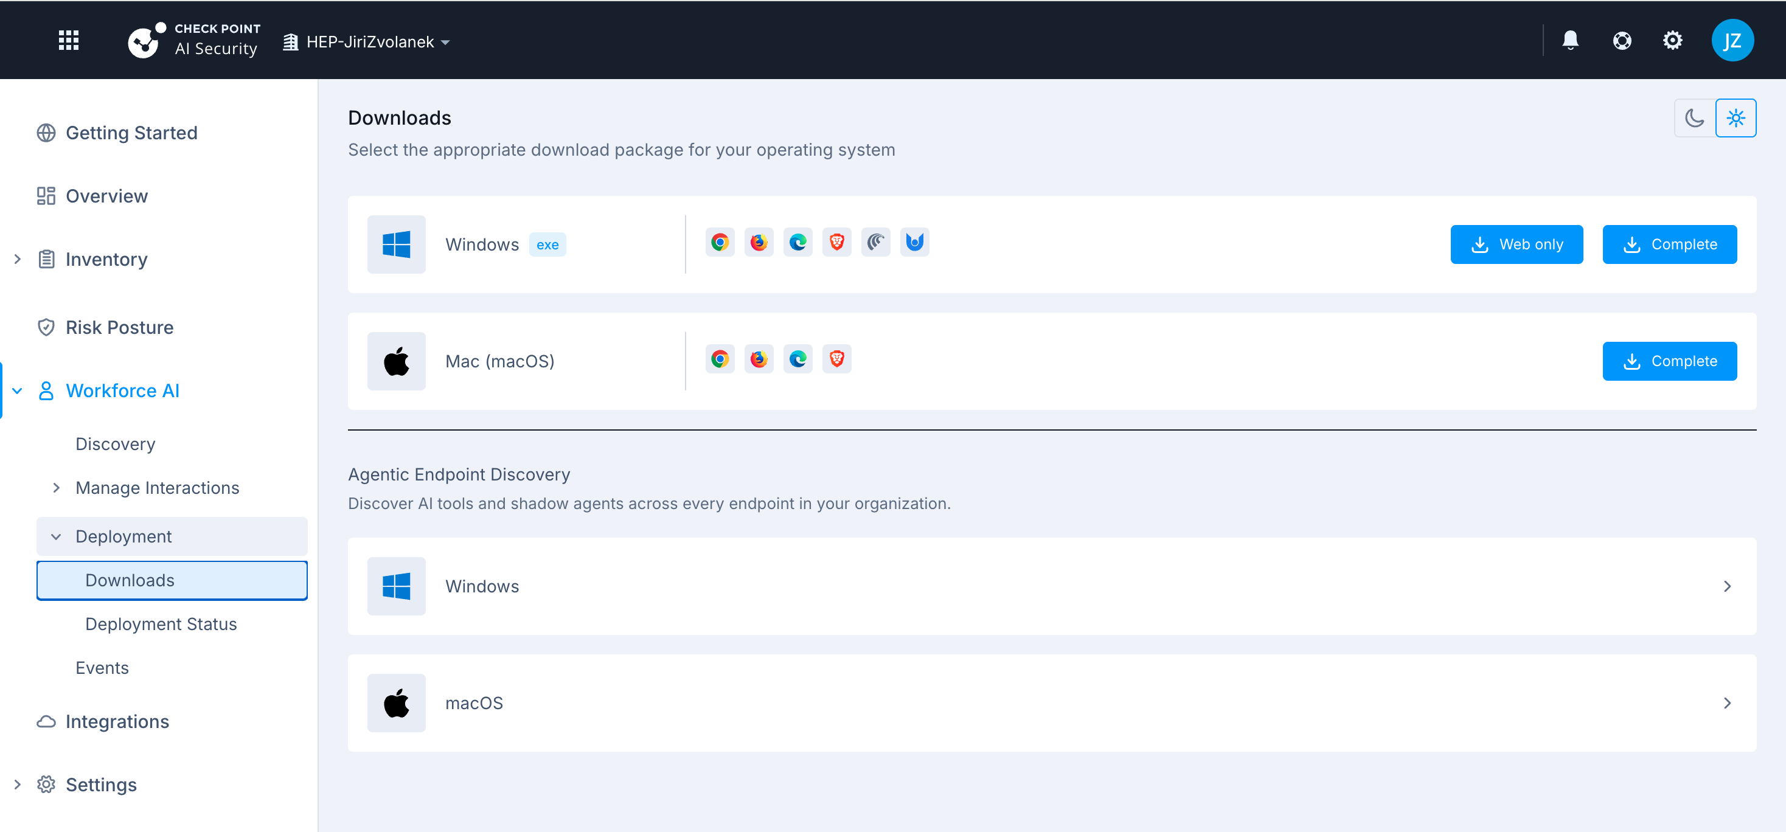The width and height of the screenshot is (1786, 832).
Task: Switch to dark mode with moon toggle
Action: pos(1695,118)
